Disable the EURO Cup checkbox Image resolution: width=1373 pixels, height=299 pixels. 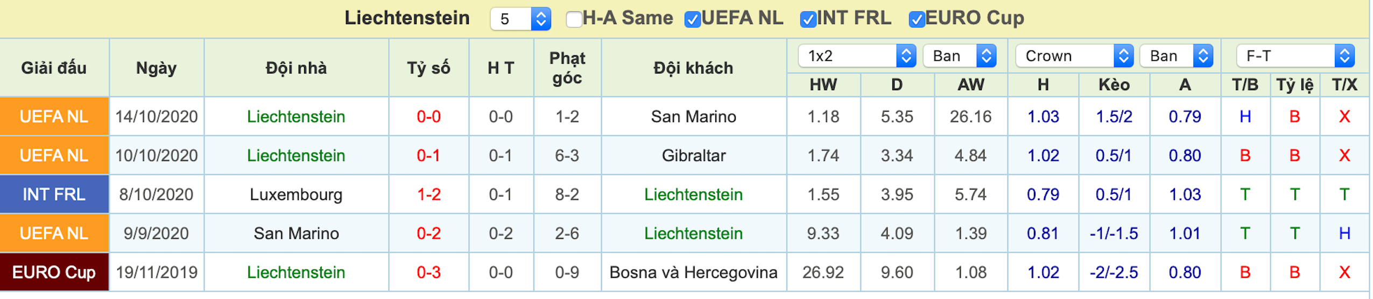(917, 19)
